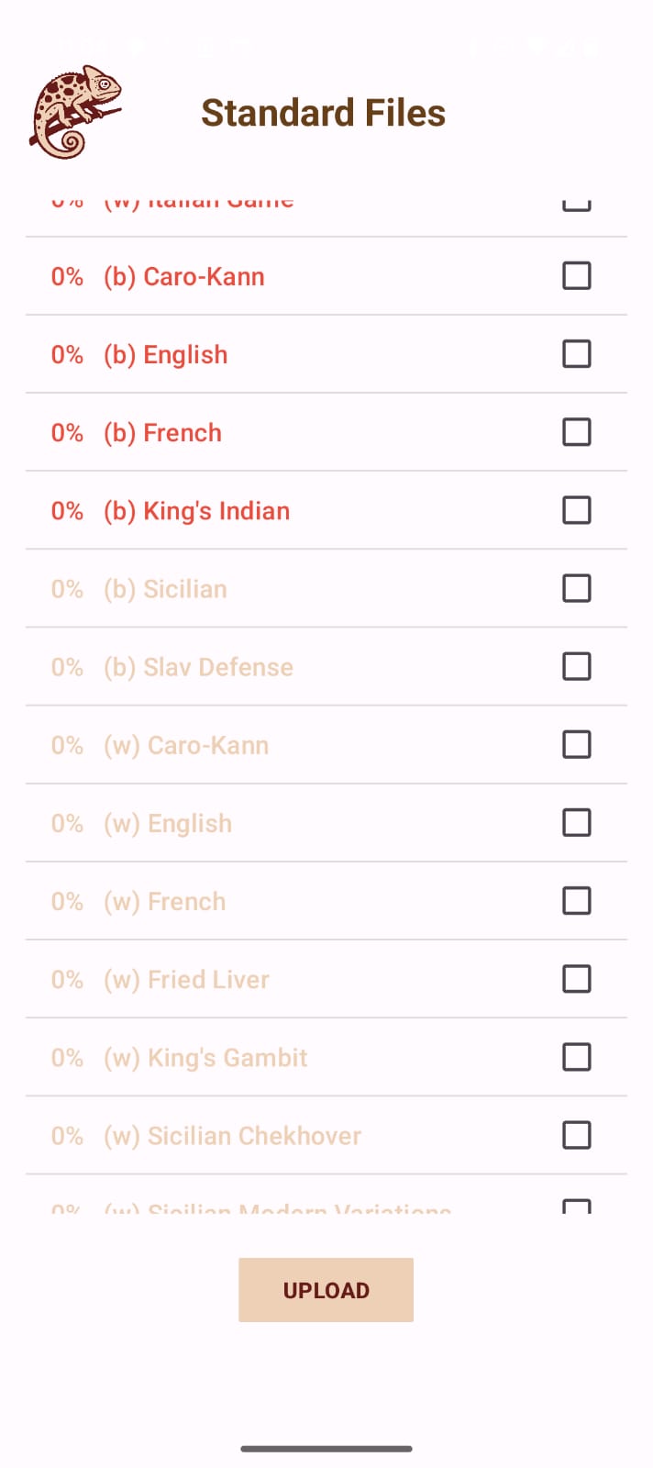Mark the (w) Caro-Kann checkbox
Viewport: 653px width, 1468px height.
(576, 744)
